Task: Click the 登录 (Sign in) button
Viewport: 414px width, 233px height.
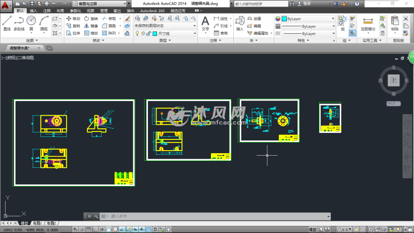Action: (x=304, y=4)
